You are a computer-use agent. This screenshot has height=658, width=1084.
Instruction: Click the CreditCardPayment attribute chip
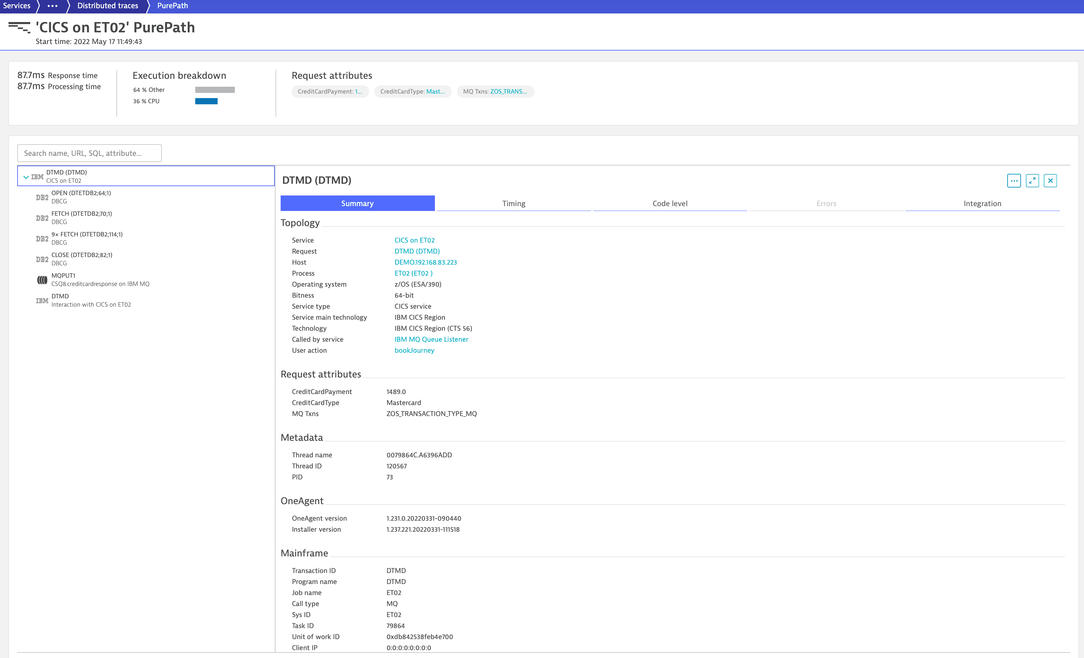point(330,92)
